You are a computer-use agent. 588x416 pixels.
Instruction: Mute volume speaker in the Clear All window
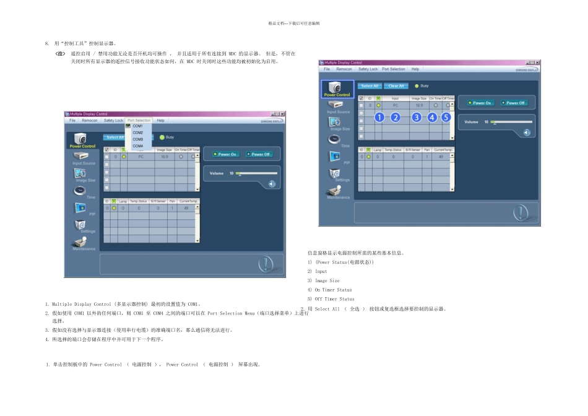(527, 132)
